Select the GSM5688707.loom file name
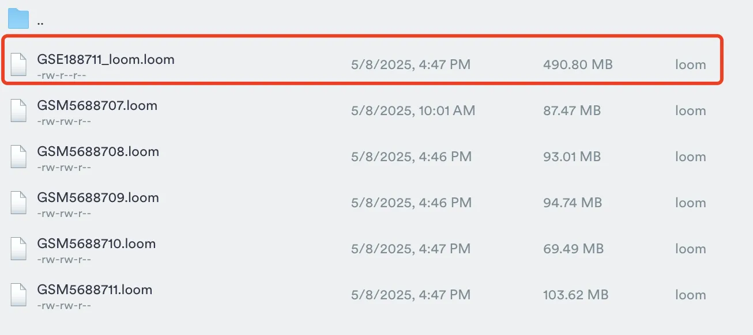Viewport: 753px width, 335px height. pos(97,105)
